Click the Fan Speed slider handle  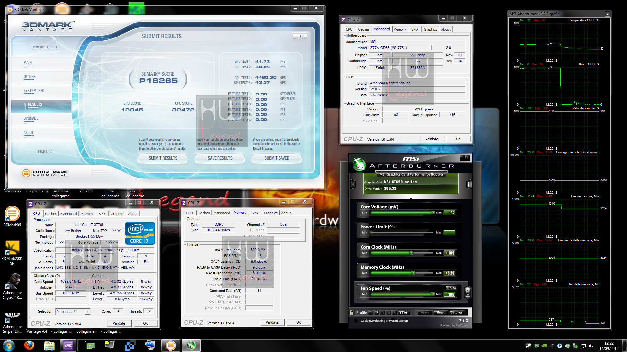pyautogui.click(x=433, y=294)
